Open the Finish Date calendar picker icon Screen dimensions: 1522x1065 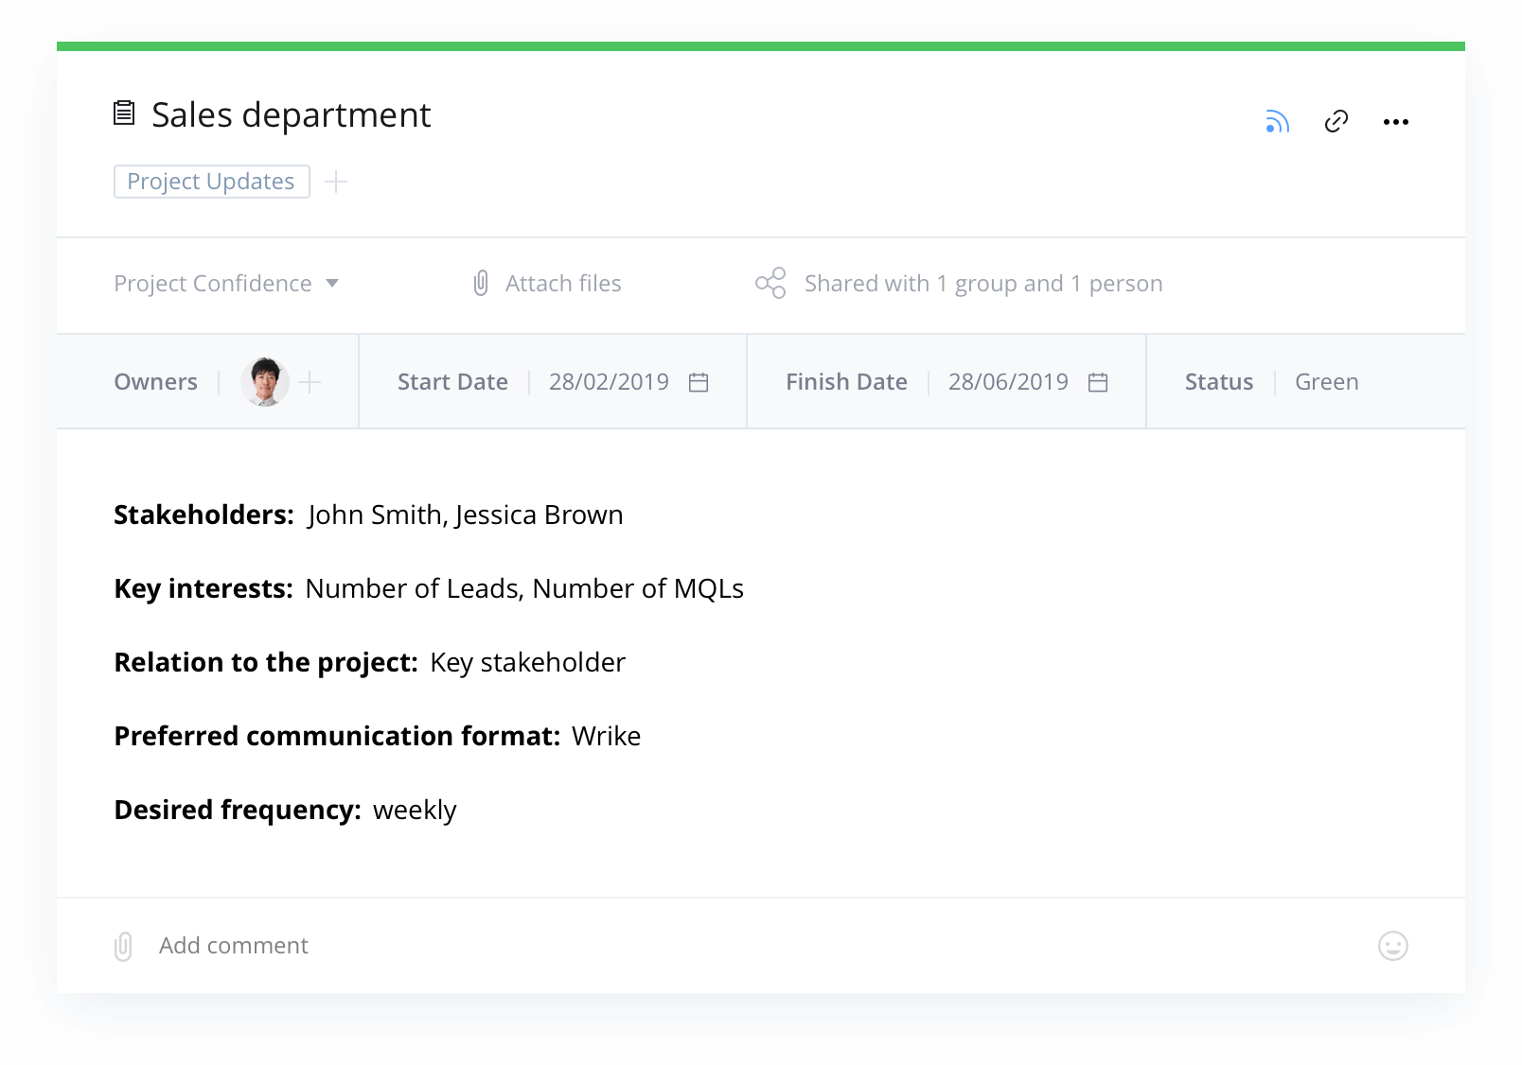[x=1098, y=382]
